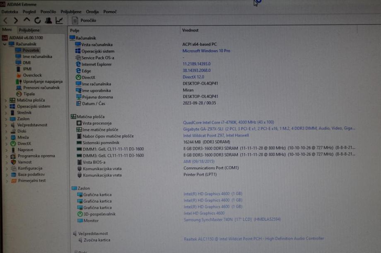Viewport: 381px width, 253px height.
Task: Expand the Matična plošča tree node
Action: [6, 100]
